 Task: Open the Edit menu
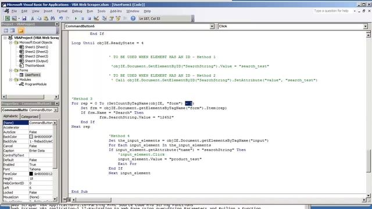24,11
